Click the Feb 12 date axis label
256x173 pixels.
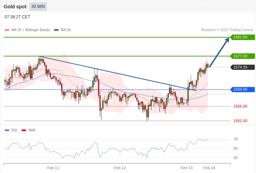click(x=120, y=168)
